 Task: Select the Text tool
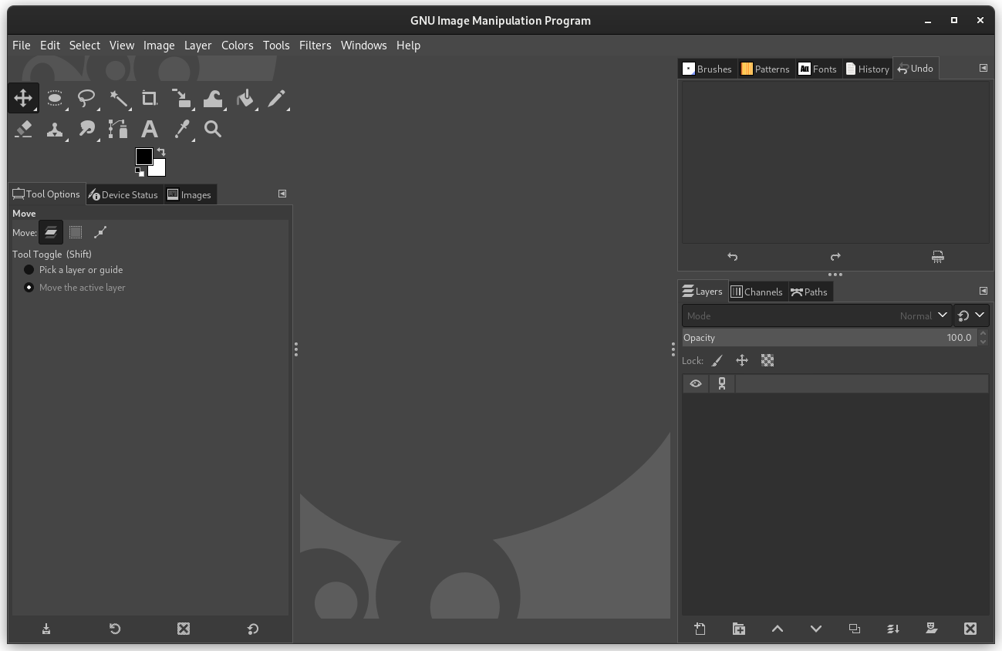click(x=150, y=129)
